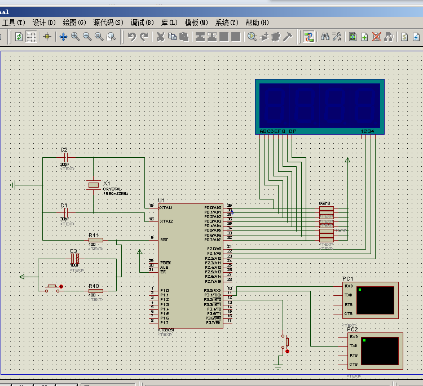Click the Copy to clipboard icon
The image size is (423, 386).
172,37
